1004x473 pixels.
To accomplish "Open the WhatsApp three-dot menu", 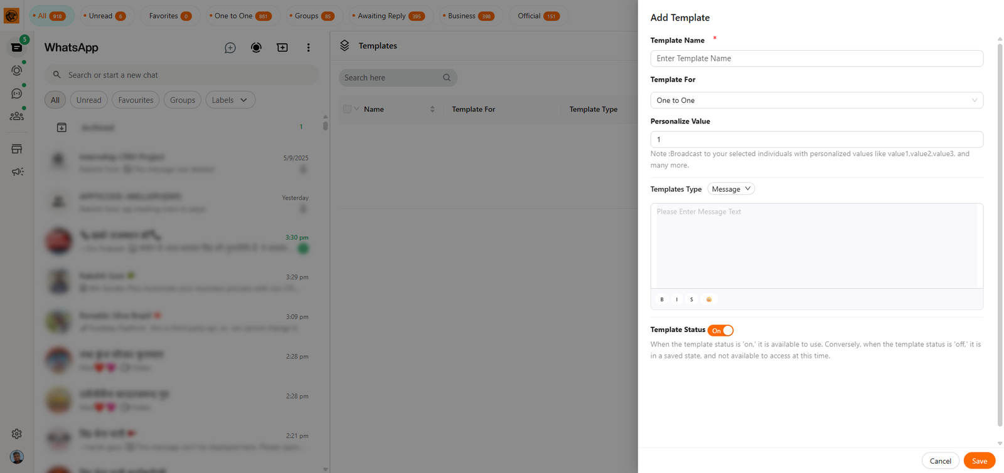I will 308,48.
